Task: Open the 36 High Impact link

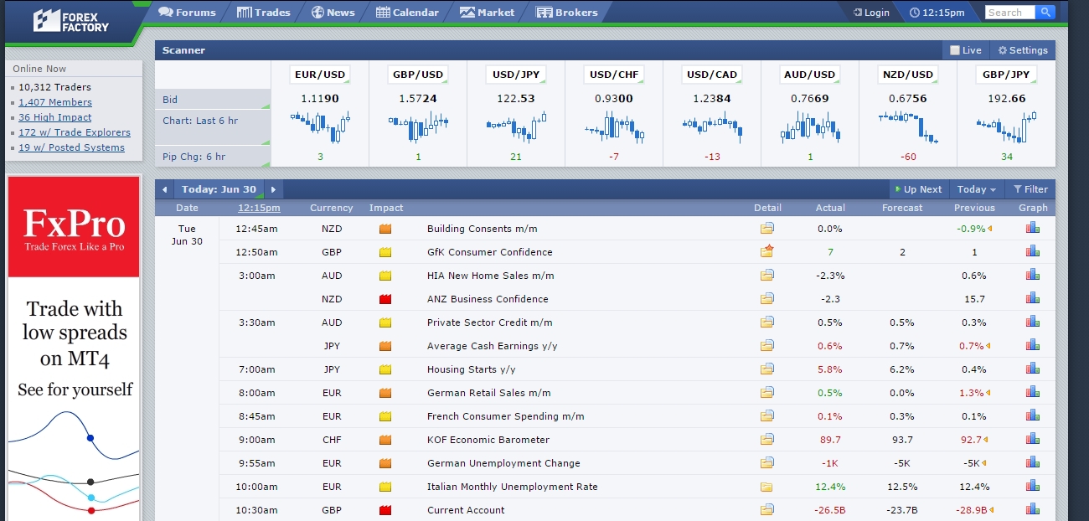Action: click(x=55, y=117)
